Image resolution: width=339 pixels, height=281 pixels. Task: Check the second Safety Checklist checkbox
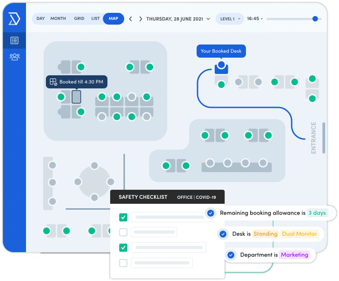123,232
